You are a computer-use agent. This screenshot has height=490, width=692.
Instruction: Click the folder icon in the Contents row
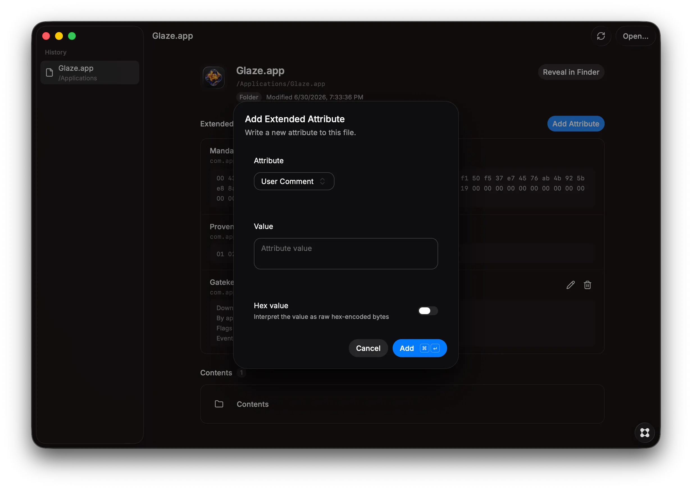[219, 404]
